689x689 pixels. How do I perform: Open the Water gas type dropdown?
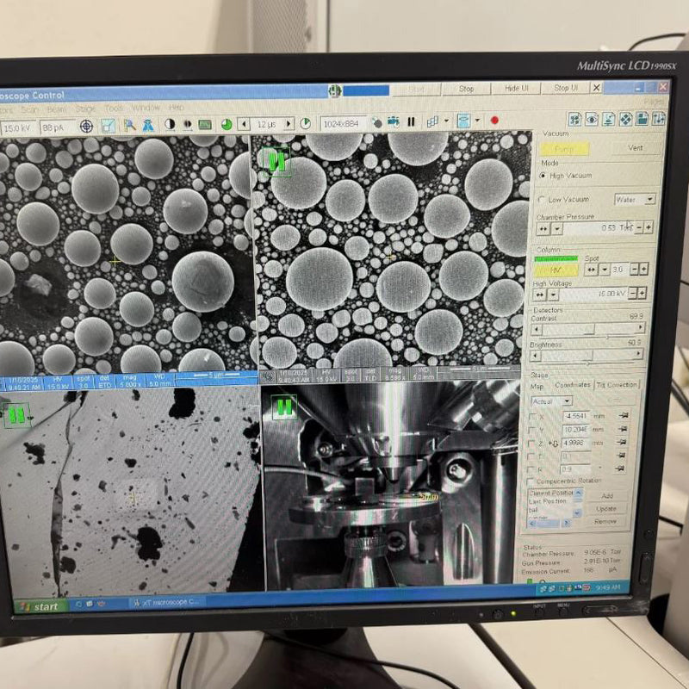pyautogui.click(x=636, y=200)
